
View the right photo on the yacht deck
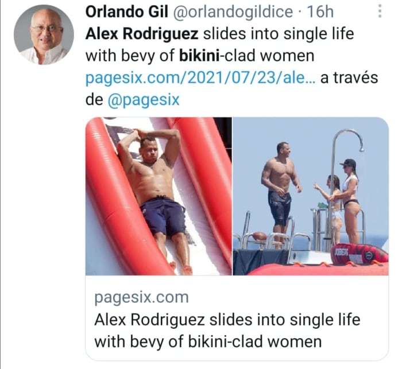tap(311, 196)
